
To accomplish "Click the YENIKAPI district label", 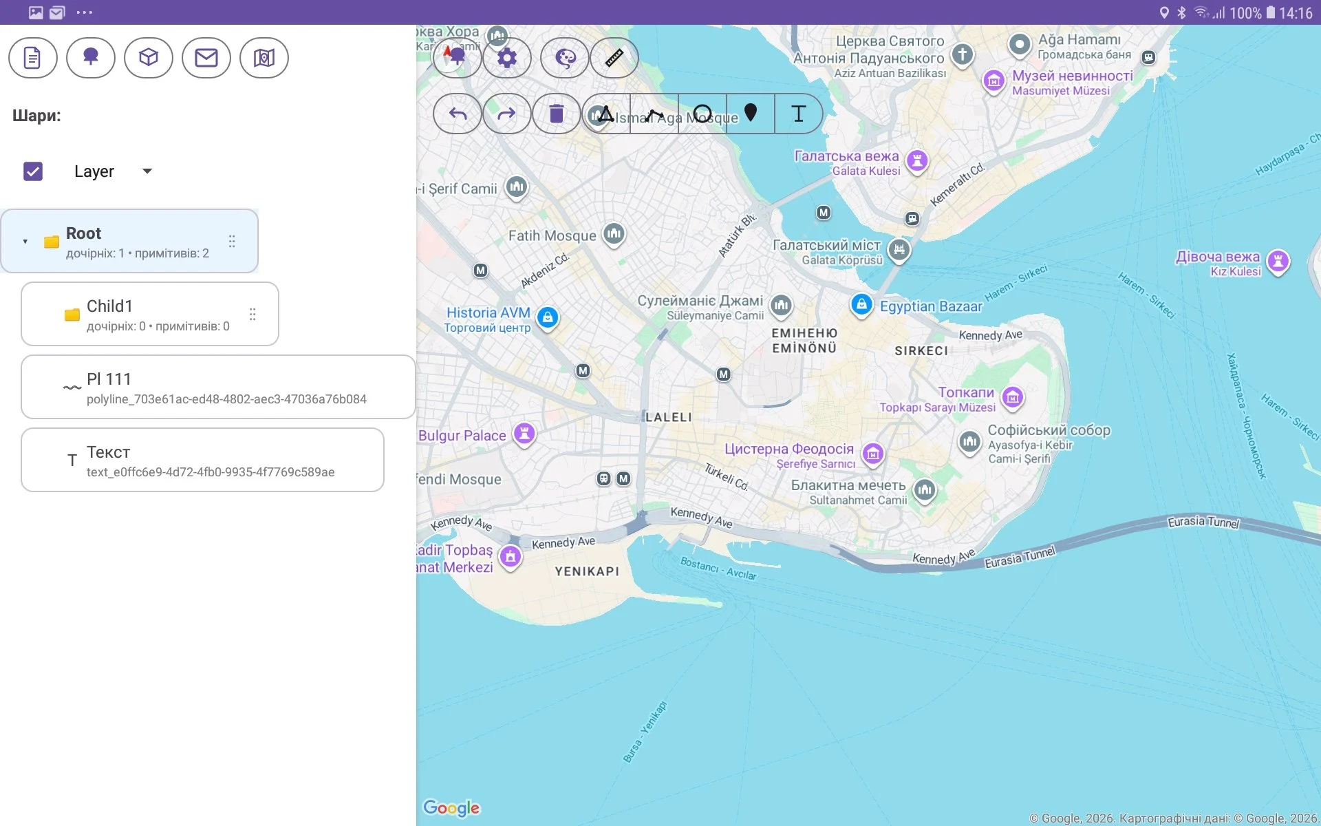I will click(587, 571).
